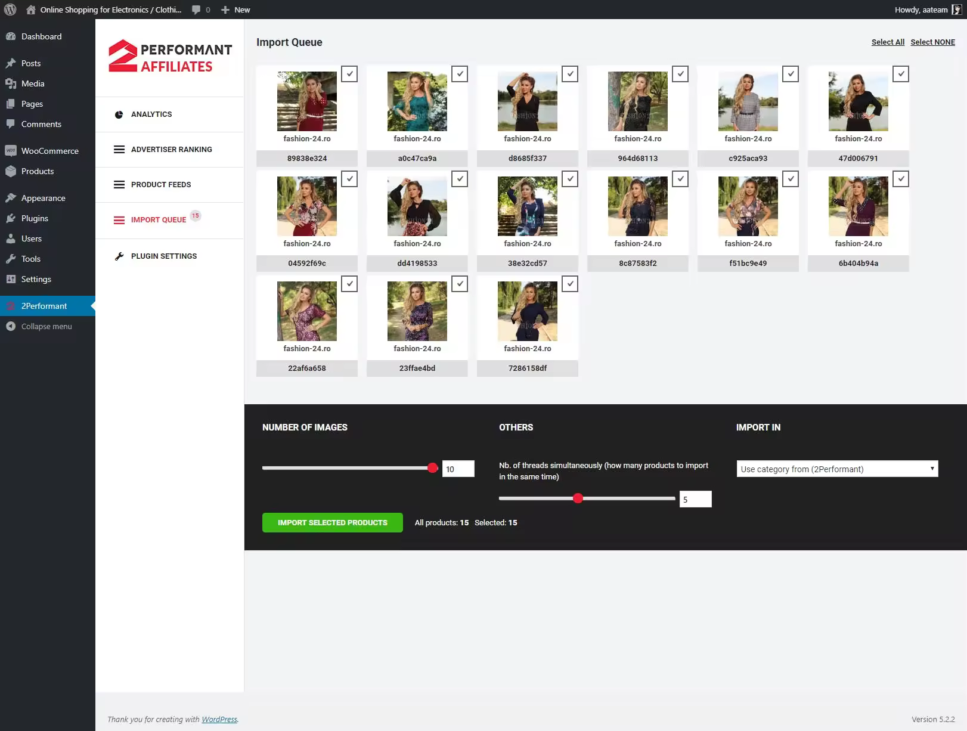The width and height of the screenshot is (967, 731).
Task: Click thumbnail of product 6b404b94a
Action: (858, 206)
